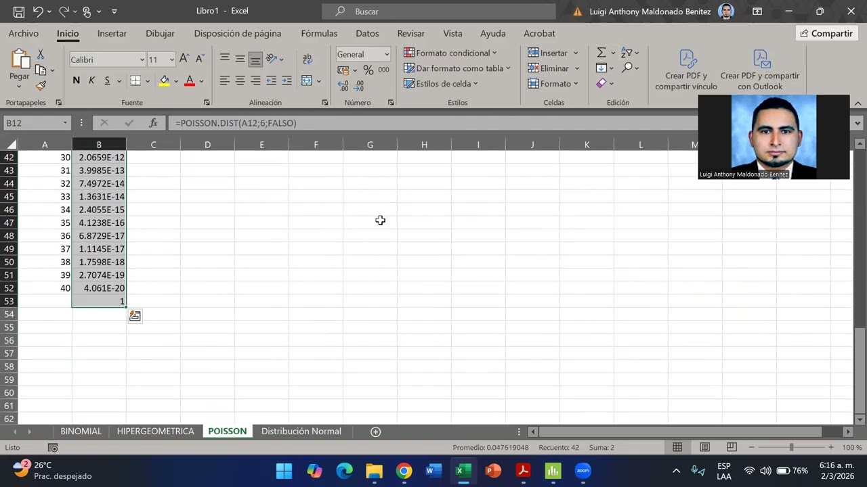Click the Paste clipboard icon
This screenshot has height=487, width=867.
pos(20,60)
